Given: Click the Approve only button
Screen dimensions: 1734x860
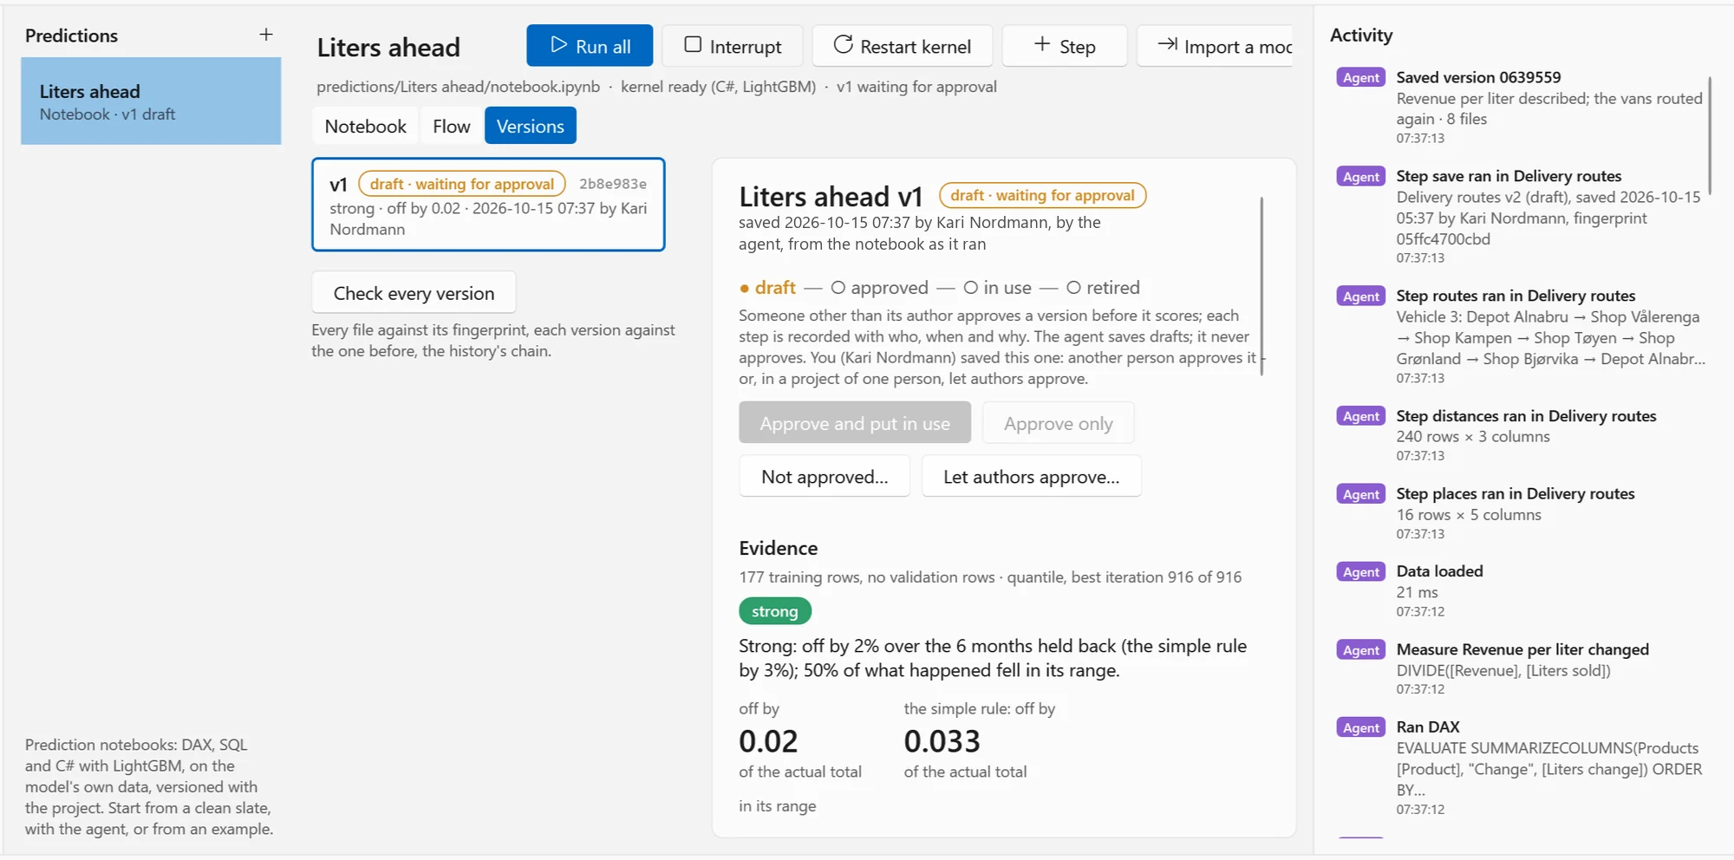Looking at the screenshot, I should coord(1059,424).
